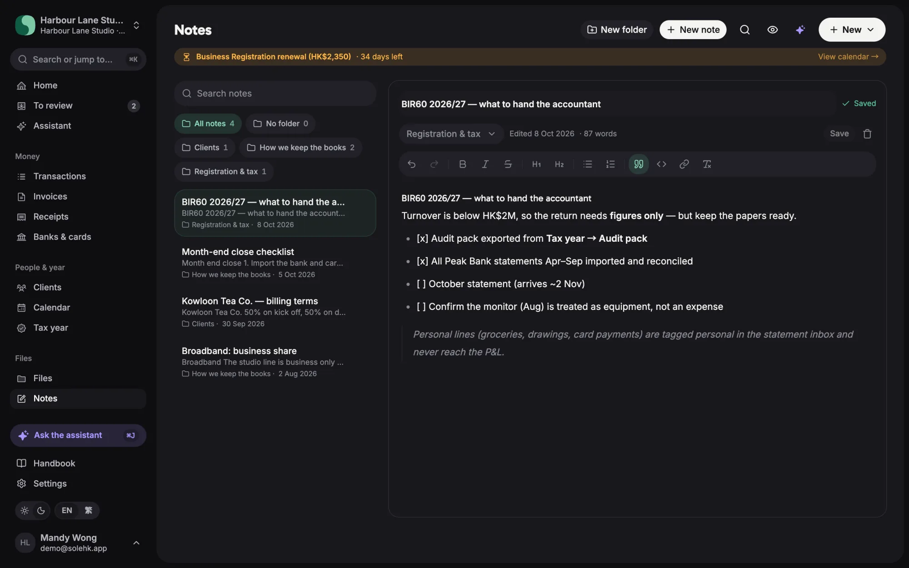909x568 pixels.
Task: Insert a bullet list
Action: (x=588, y=164)
